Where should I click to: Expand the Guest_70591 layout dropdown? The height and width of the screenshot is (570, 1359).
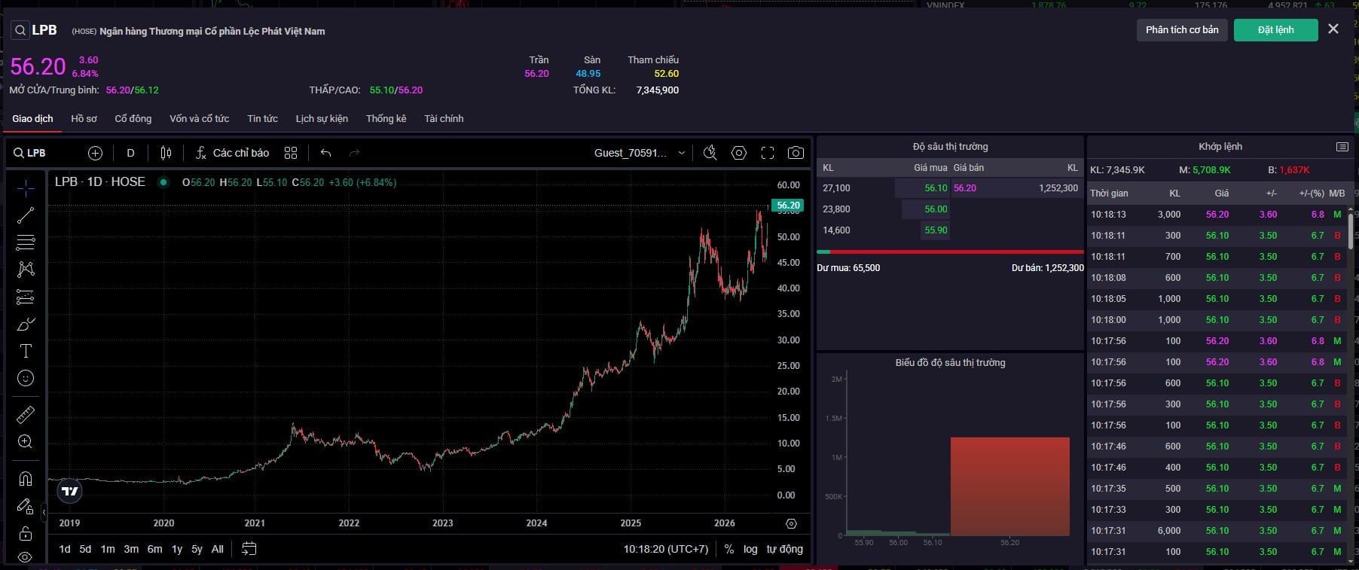640,153
